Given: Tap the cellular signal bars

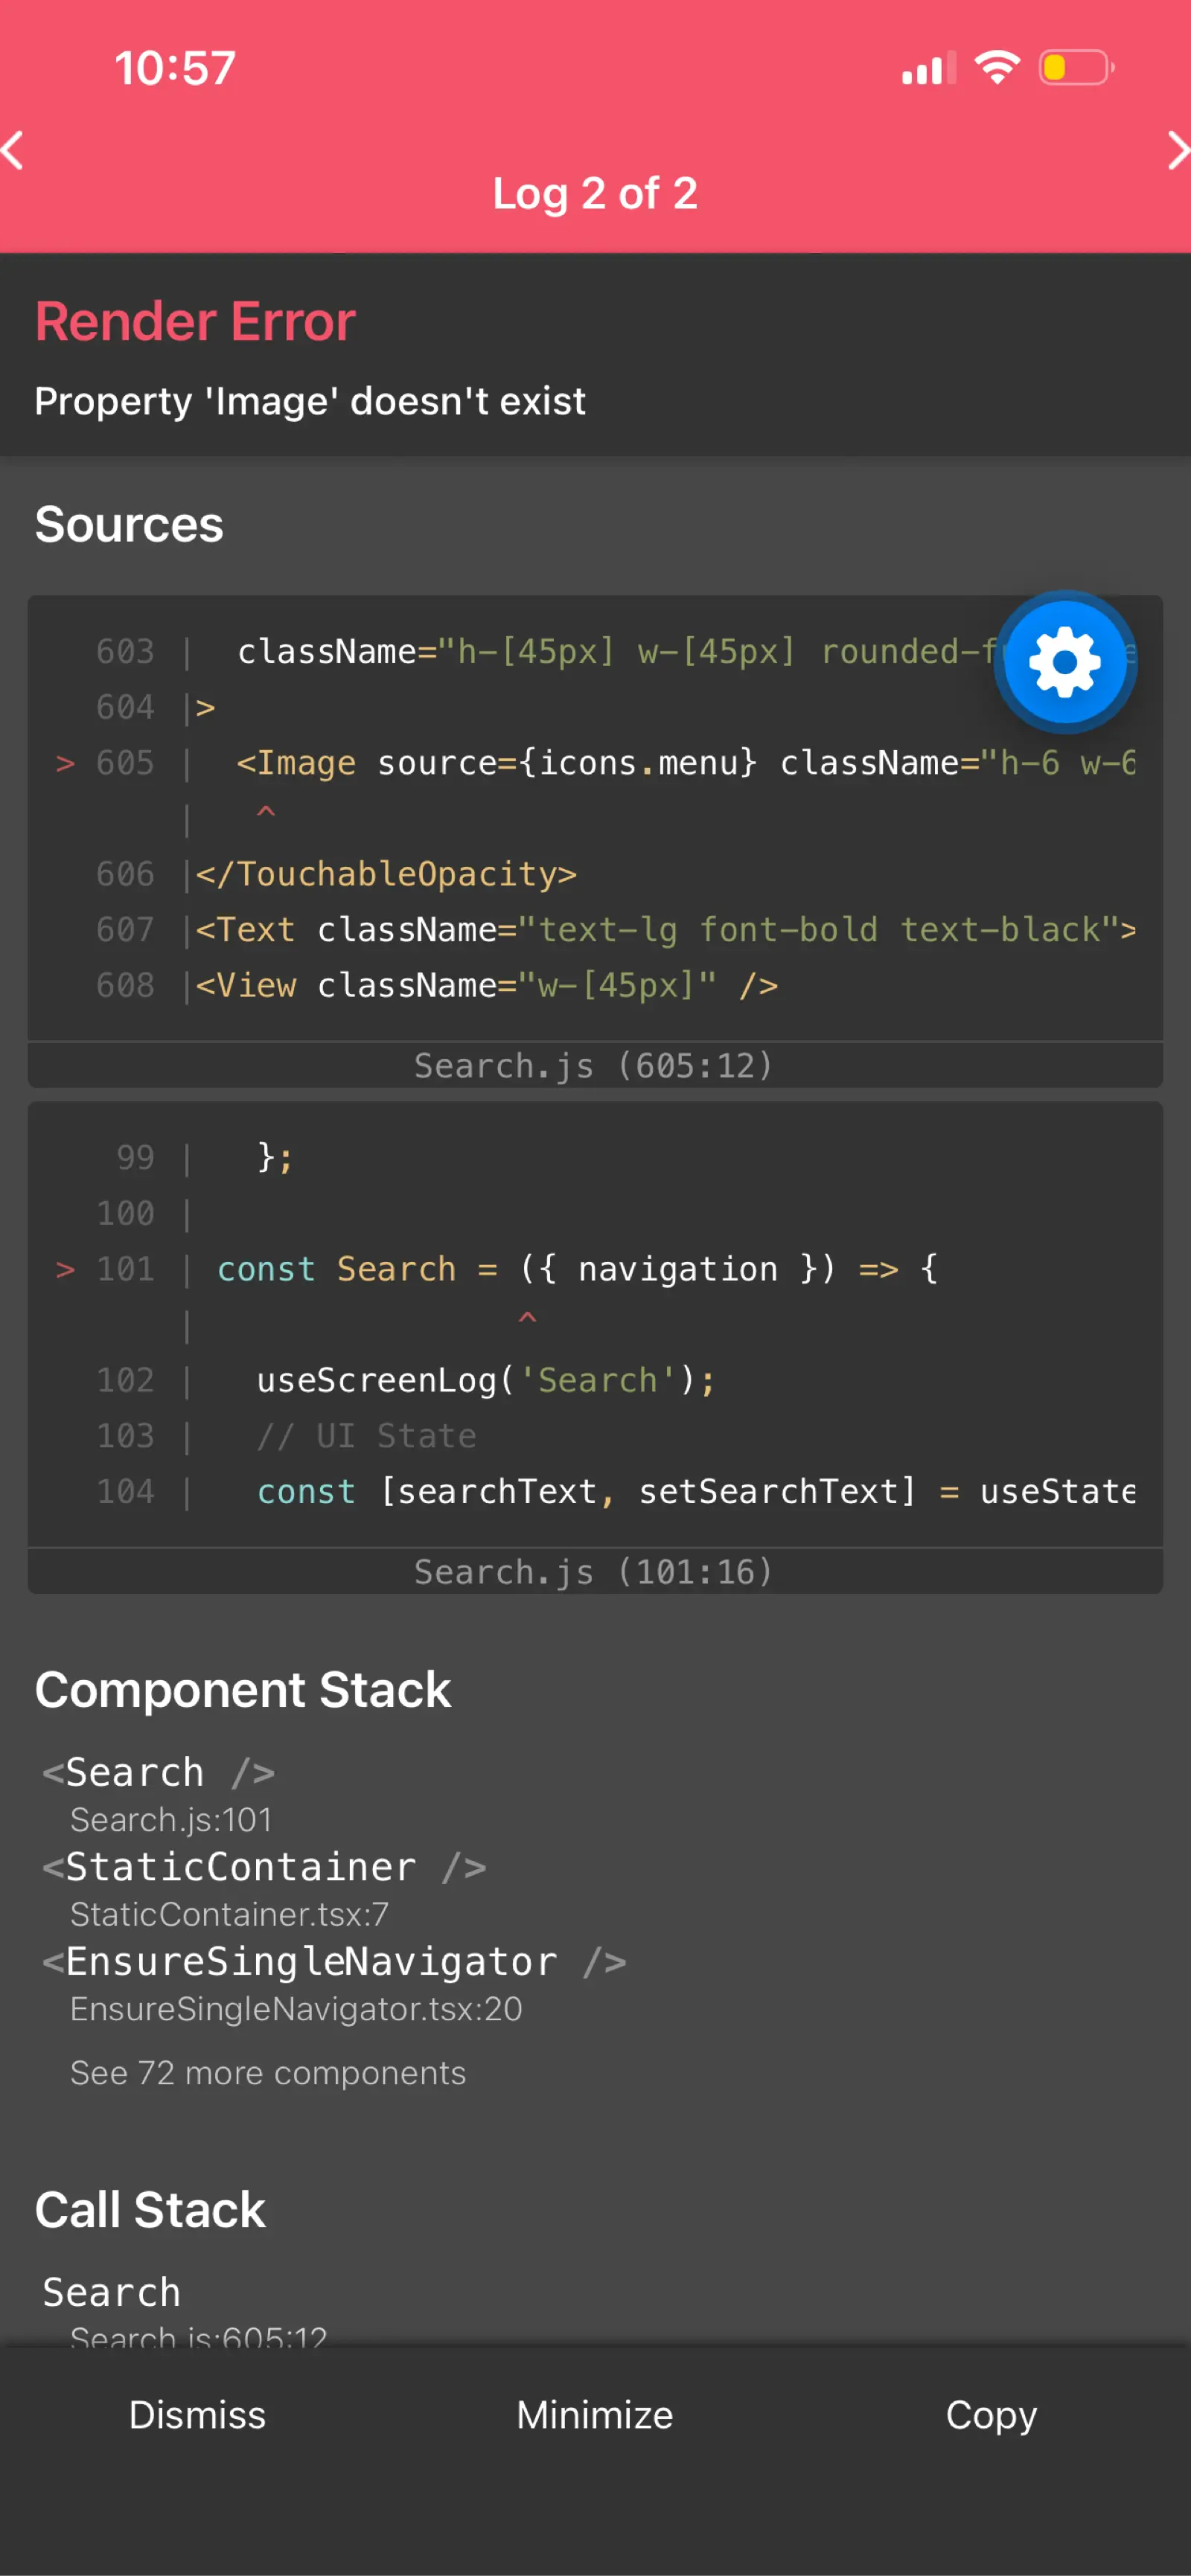Looking at the screenshot, I should [x=929, y=68].
